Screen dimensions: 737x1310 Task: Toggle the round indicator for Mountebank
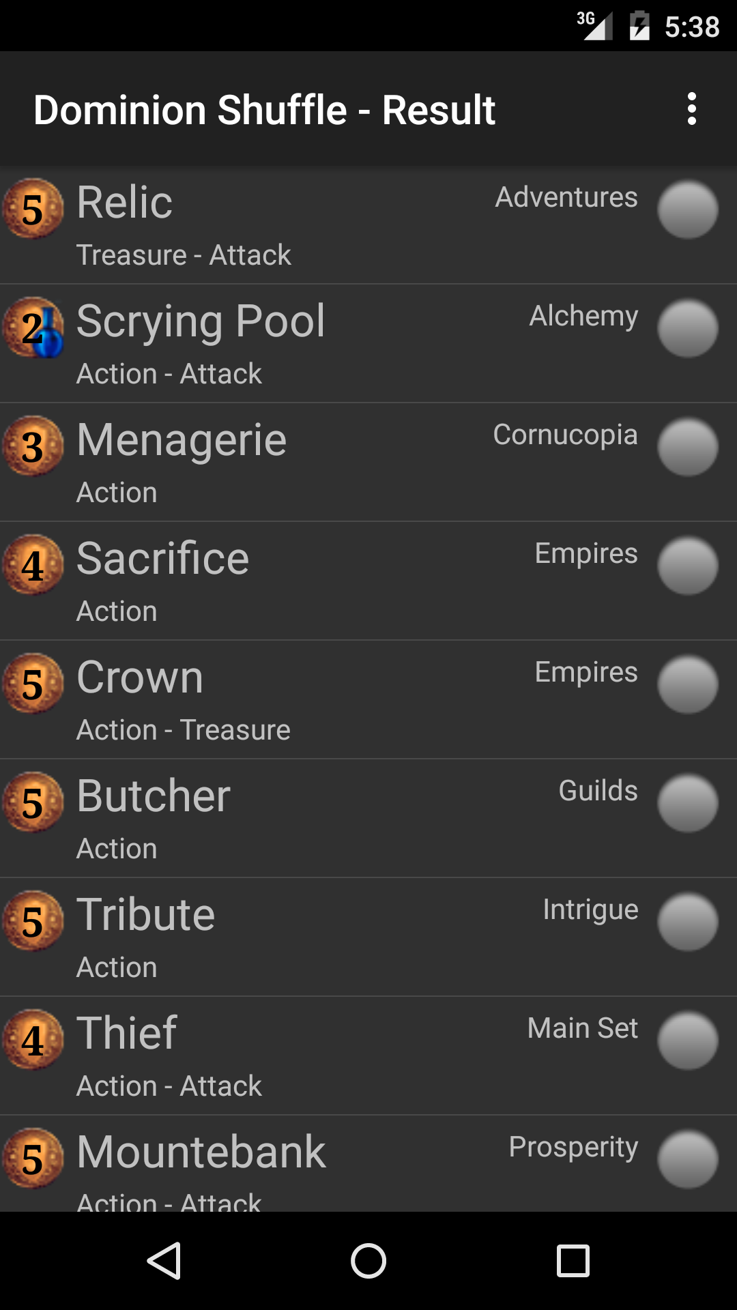[x=687, y=1159]
